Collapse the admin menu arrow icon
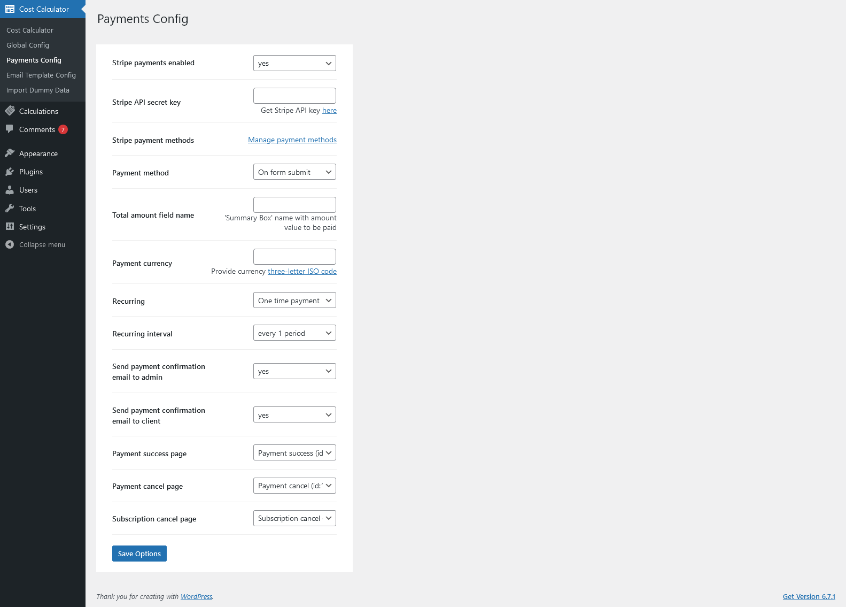Image resolution: width=846 pixels, height=607 pixels. (x=10, y=244)
